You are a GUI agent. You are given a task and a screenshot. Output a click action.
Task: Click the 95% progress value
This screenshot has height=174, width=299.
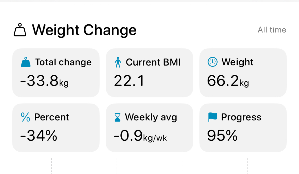click(222, 136)
